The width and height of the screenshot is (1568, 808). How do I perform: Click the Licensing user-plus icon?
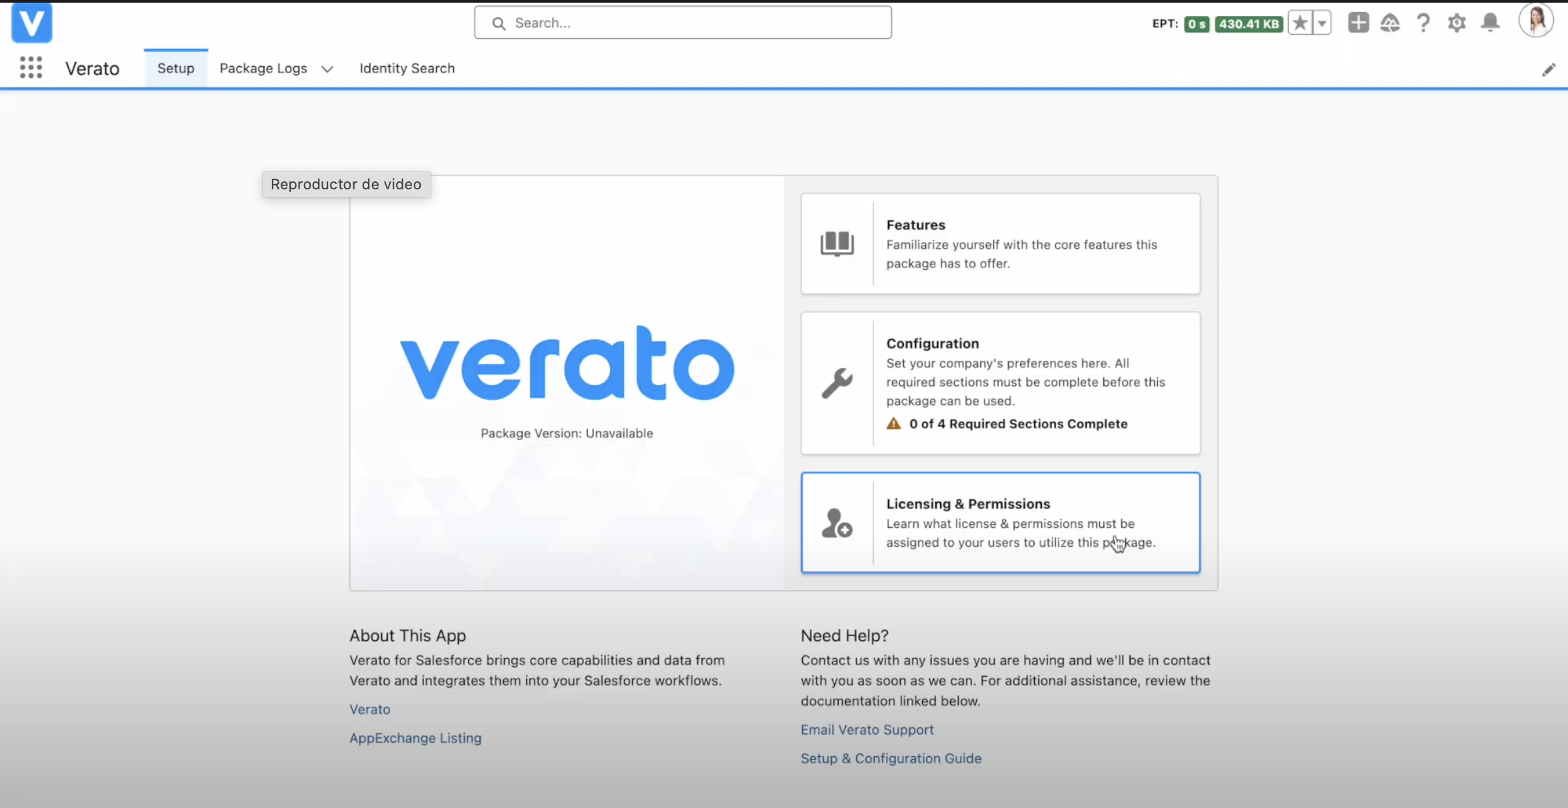click(x=837, y=523)
